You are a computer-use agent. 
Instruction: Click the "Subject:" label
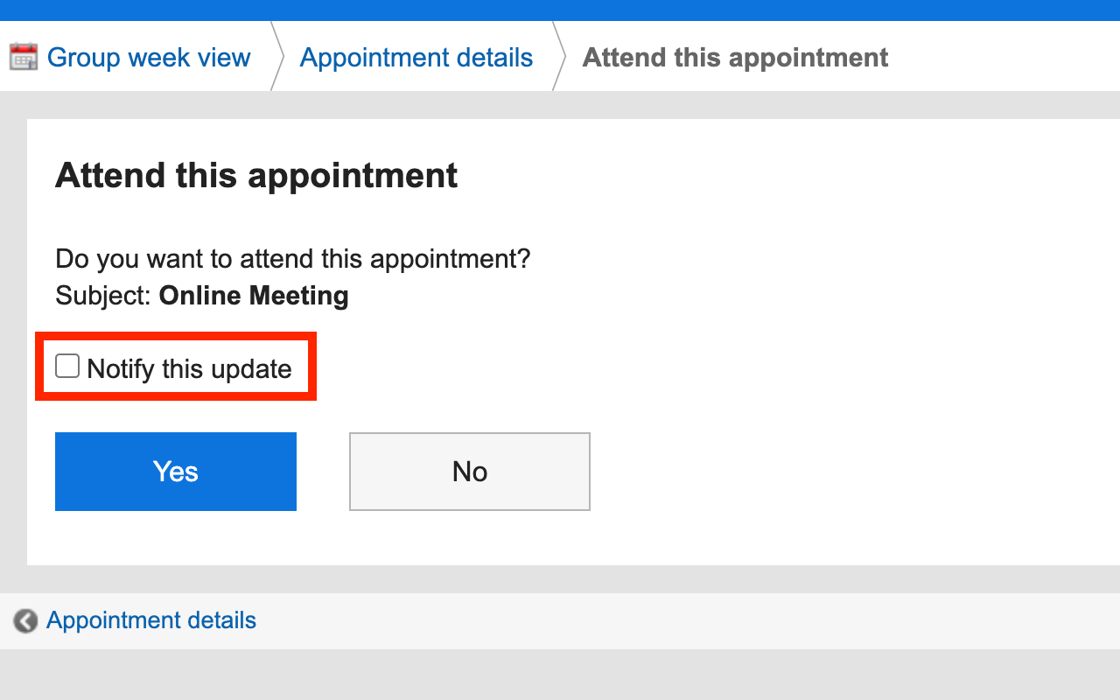tap(103, 296)
